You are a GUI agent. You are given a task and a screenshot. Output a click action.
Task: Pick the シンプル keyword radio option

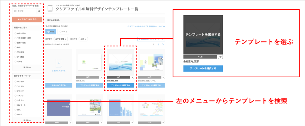pyautogui.click(x=15, y=86)
